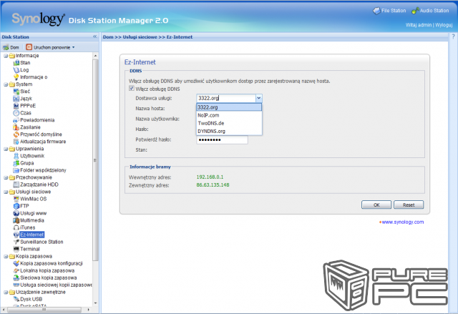The width and height of the screenshot is (458, 314).
Task: Collapse the Przechowywanie tree folder
Action: point(6,177)
